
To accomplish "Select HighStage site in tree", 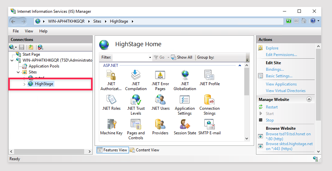I will (x=44, y=84).
